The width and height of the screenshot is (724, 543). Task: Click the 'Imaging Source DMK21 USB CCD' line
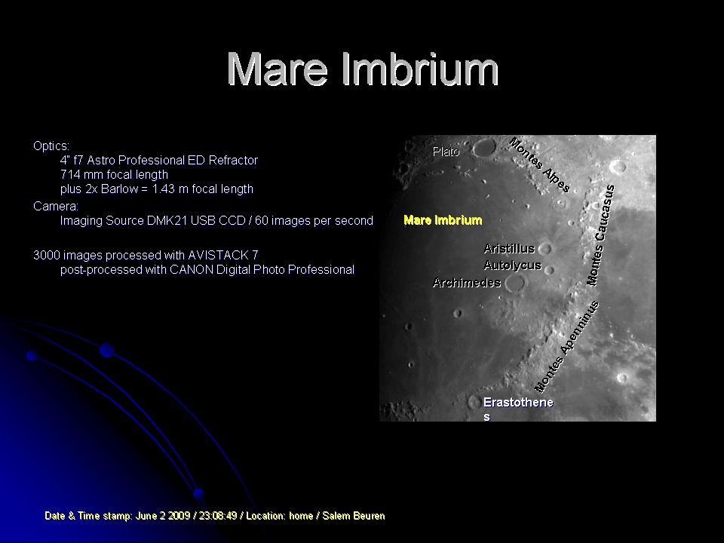pyautogui.click(x=216, y=220)
